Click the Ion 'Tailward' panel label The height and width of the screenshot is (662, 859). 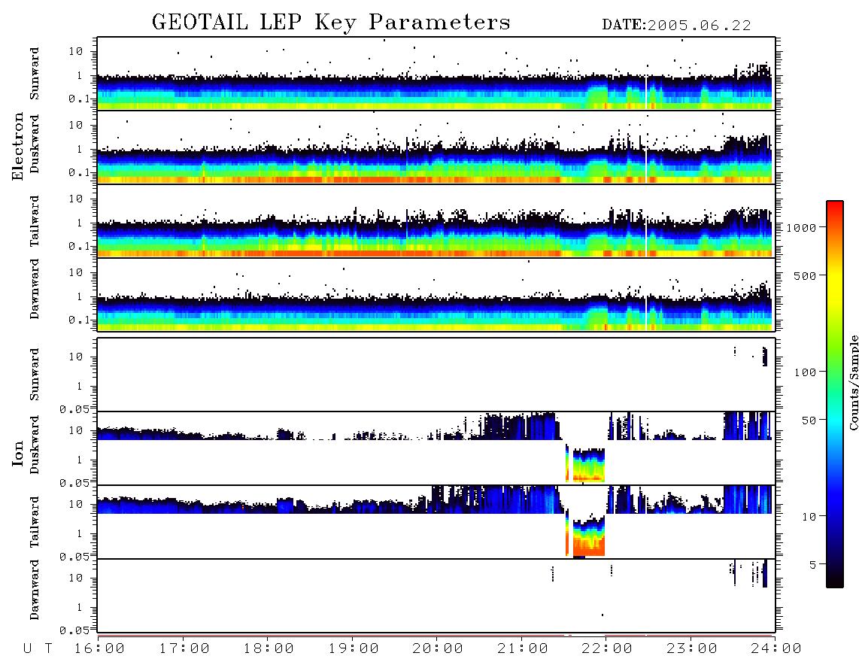tap(34, 522)
